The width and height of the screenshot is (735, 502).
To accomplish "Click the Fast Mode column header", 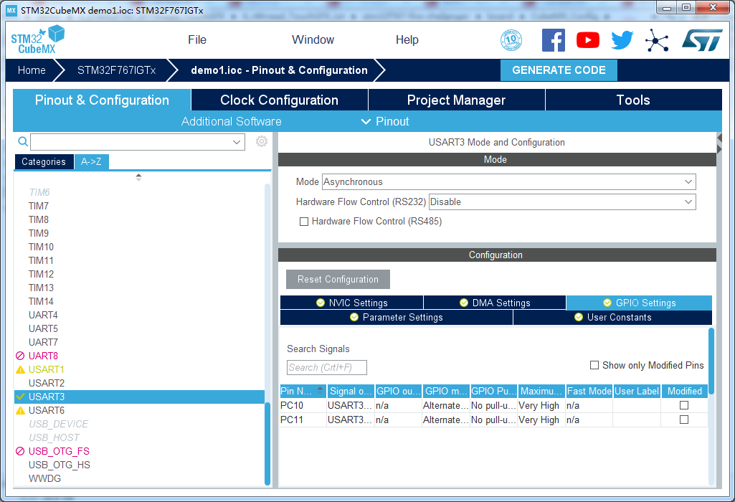I will (589, 391).
